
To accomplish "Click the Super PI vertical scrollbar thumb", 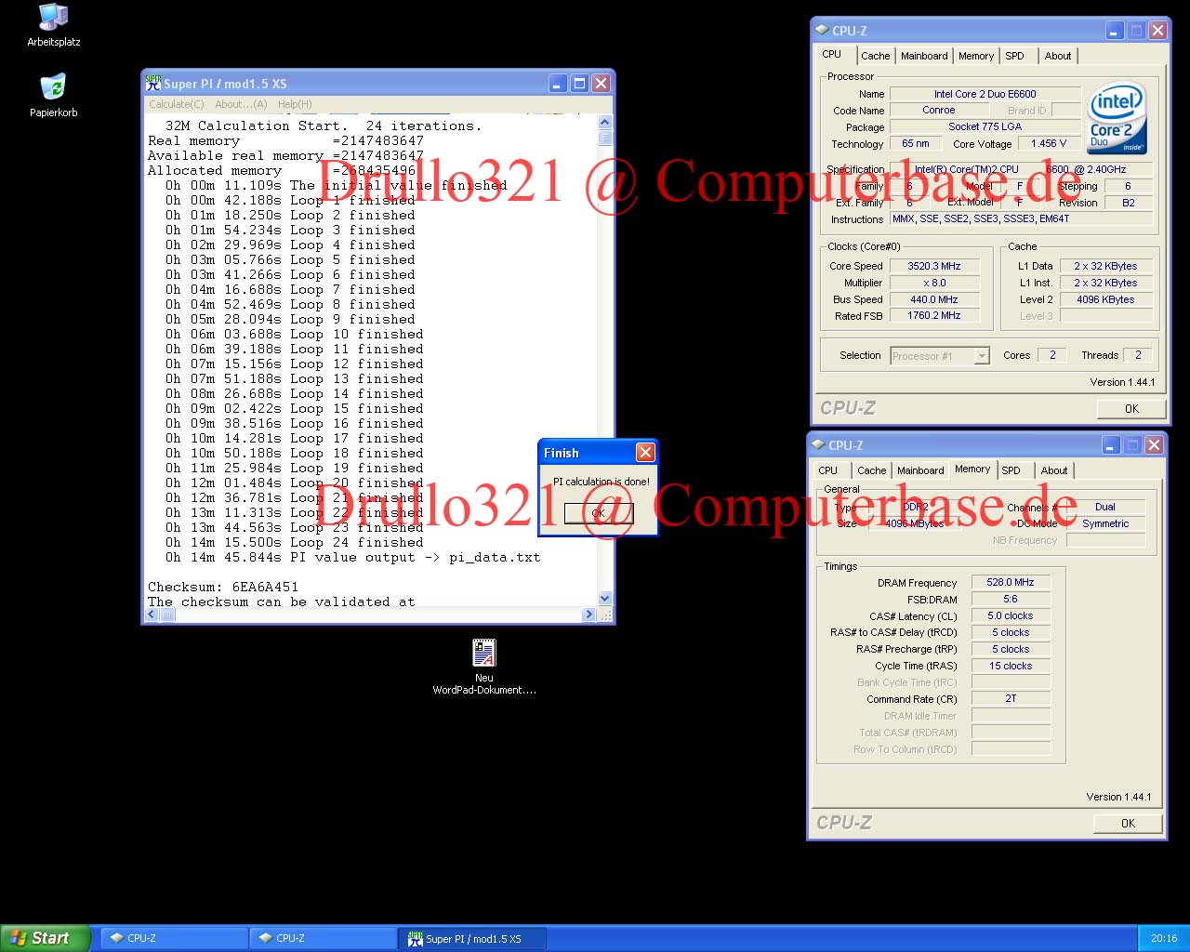I will [605, 139].
